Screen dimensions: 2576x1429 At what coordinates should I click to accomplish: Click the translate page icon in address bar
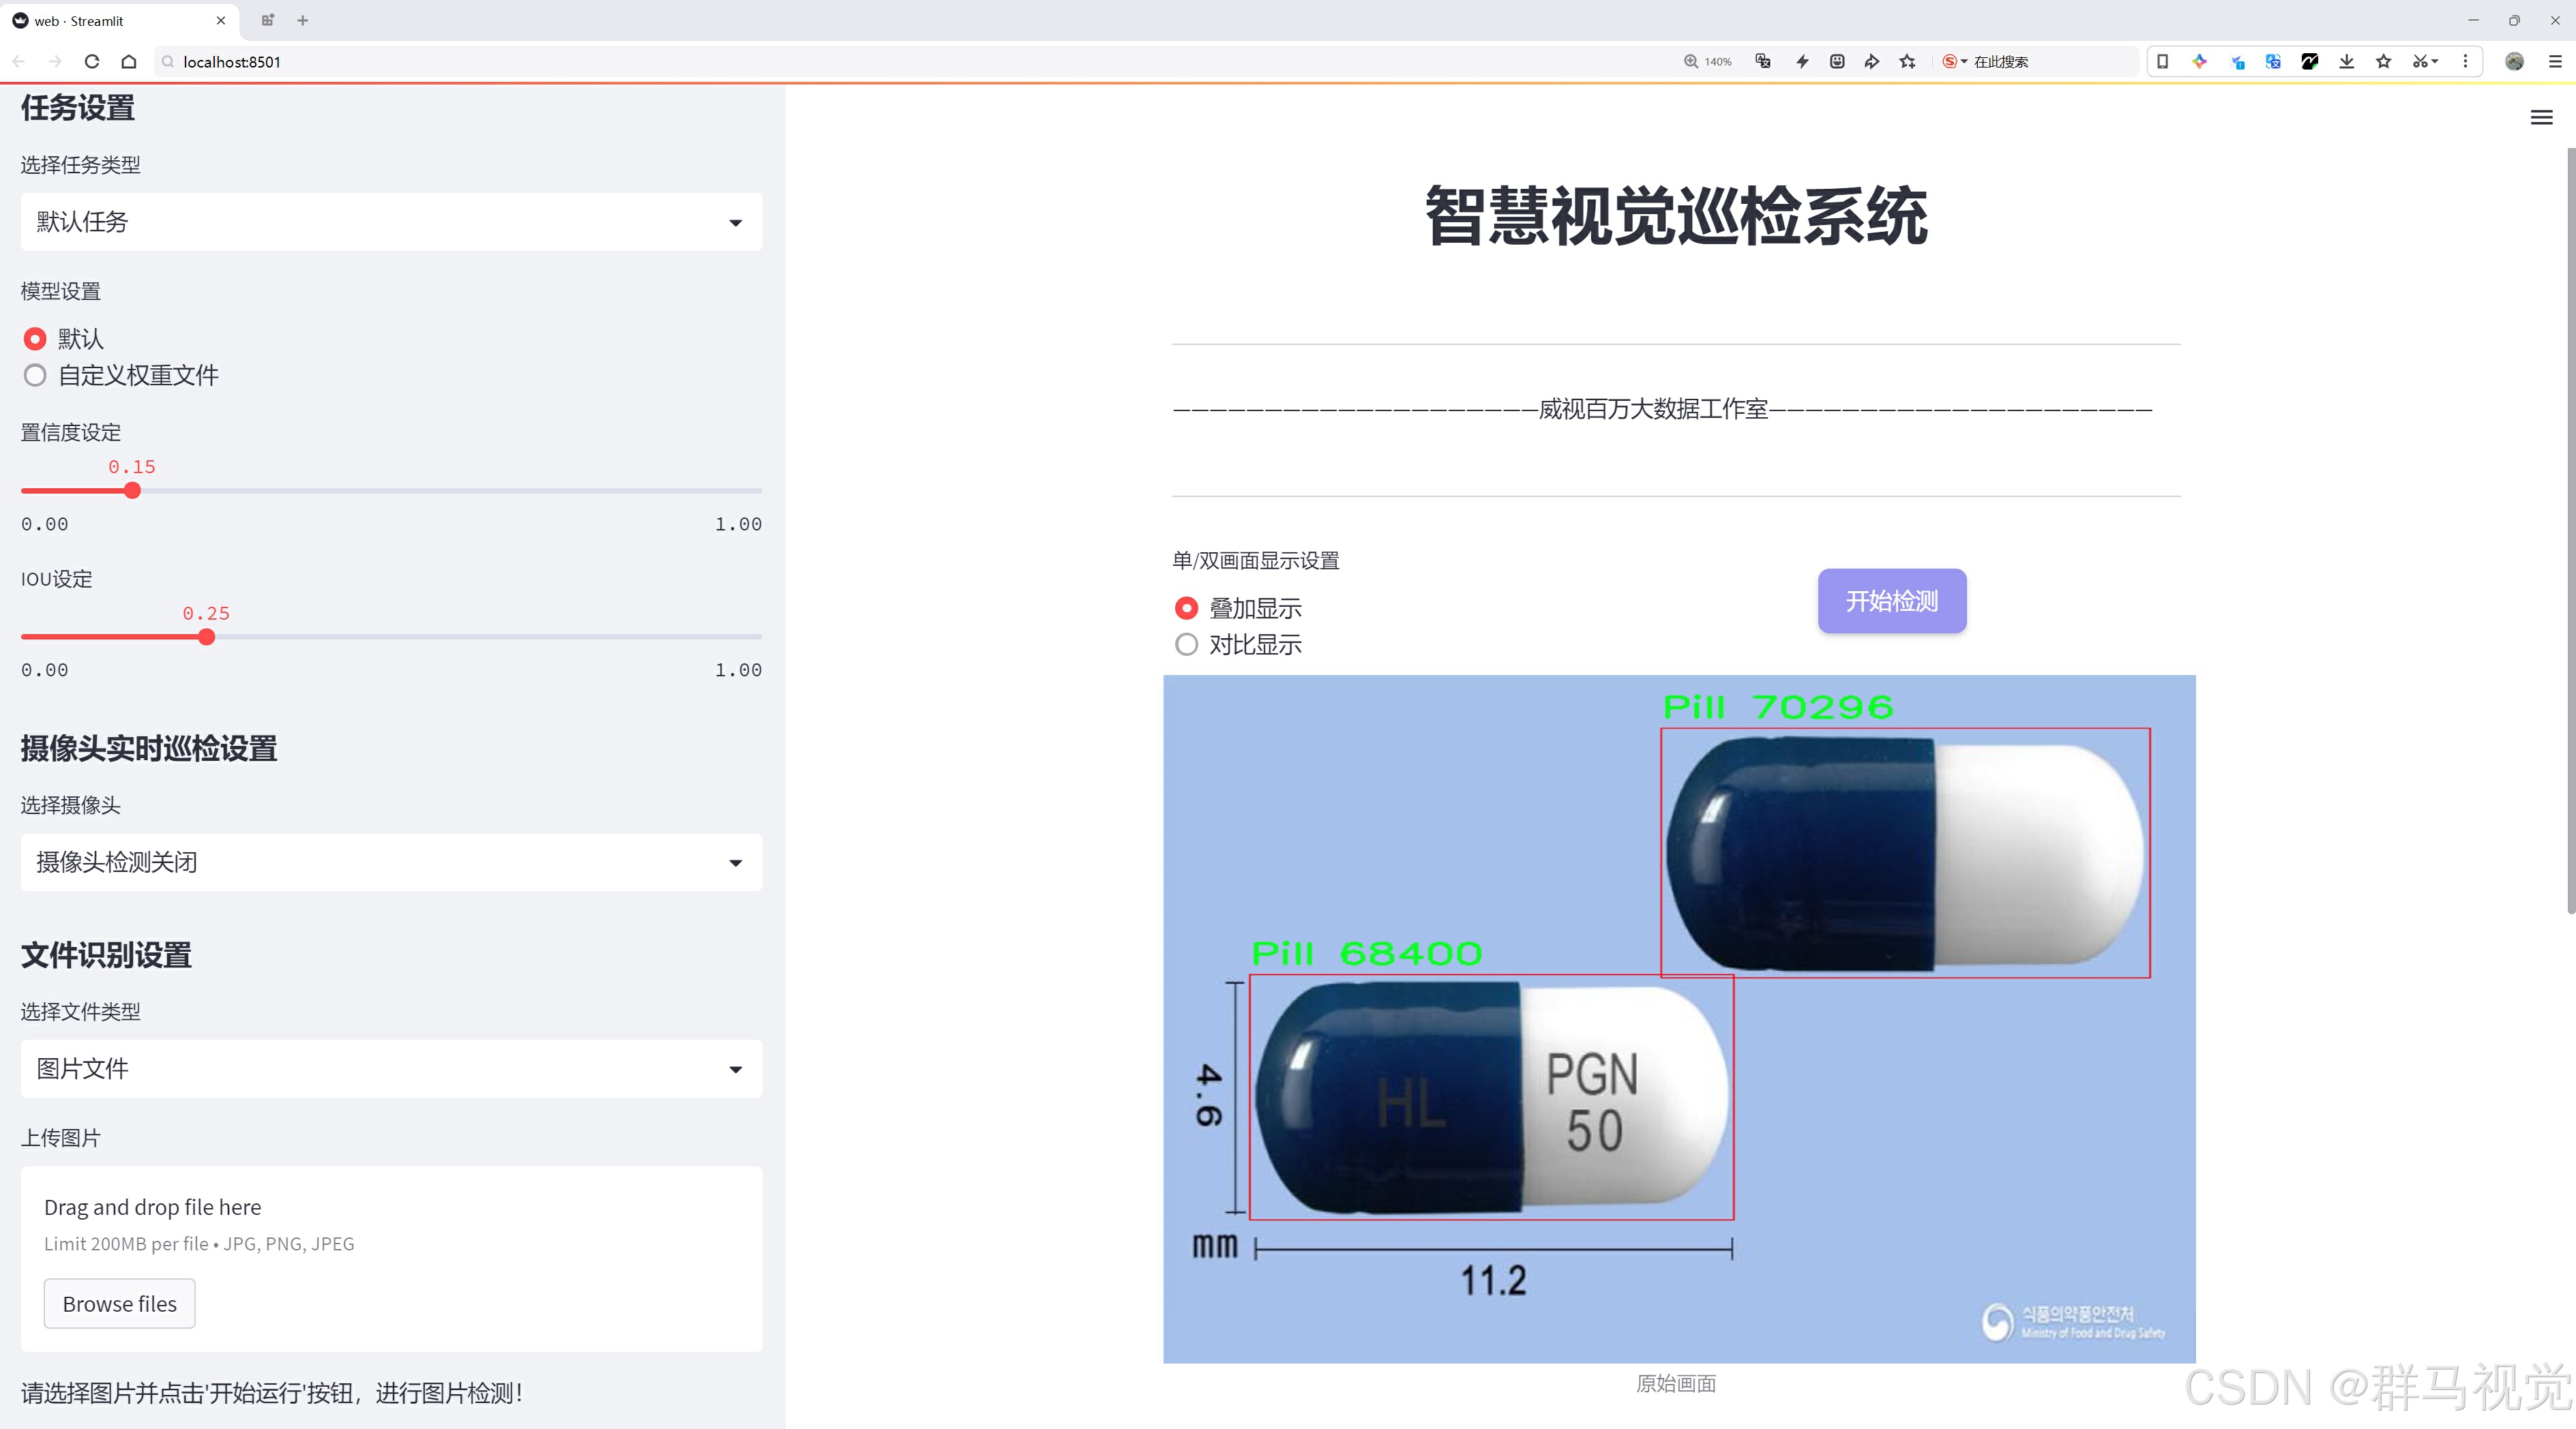point(1763,62)
